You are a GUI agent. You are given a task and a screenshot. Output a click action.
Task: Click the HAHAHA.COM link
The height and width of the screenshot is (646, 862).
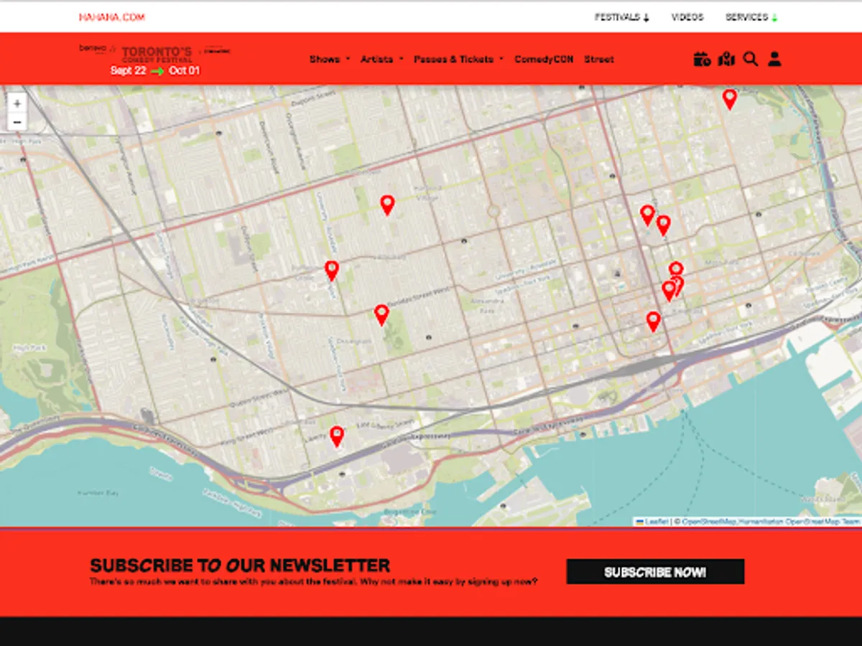(112, 17)
